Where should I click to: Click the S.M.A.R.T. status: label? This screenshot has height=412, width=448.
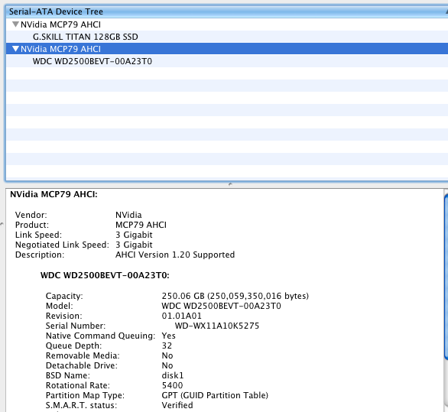(82, 405)
